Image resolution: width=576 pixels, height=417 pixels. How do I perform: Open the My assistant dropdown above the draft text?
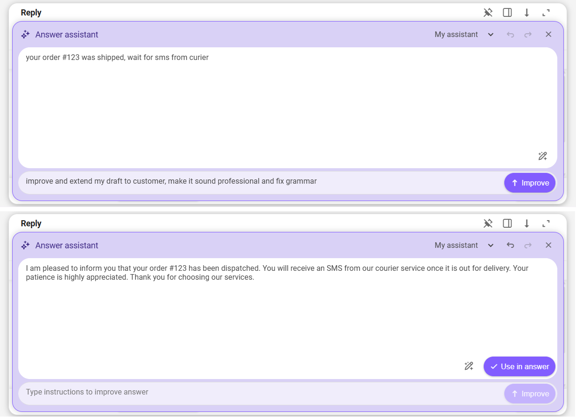[464, 34]
